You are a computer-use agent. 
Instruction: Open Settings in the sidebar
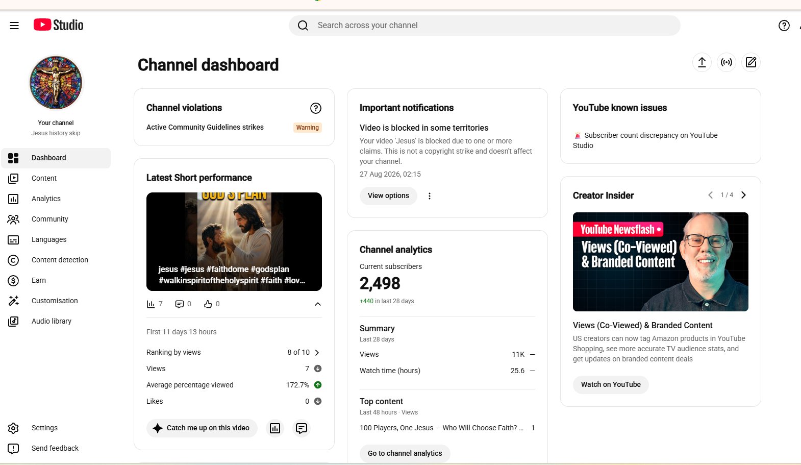click(56, 428)
